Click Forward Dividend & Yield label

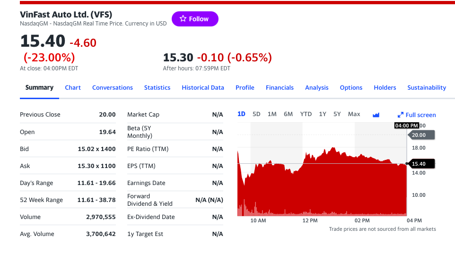[x=150, y=200]
